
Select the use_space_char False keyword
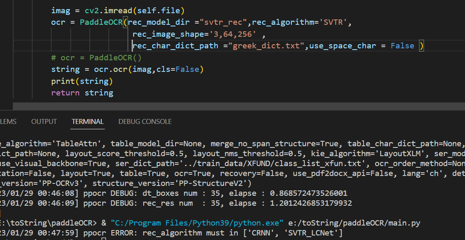(x=401, y=45)
